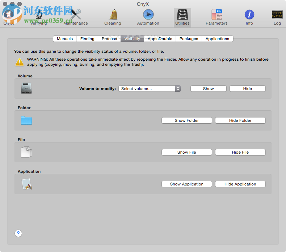Click the Volume to modify label
This screenshot has height=252, width=286.
[x=98, y=89]
